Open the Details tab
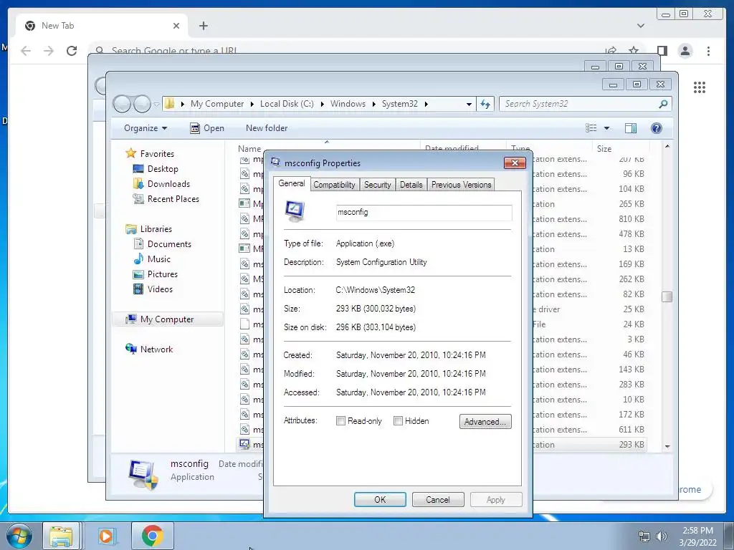 point(411,185)
